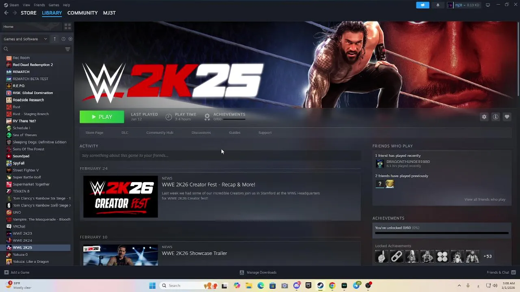
Task: Open the Help menu
Action: click(66, 5)
